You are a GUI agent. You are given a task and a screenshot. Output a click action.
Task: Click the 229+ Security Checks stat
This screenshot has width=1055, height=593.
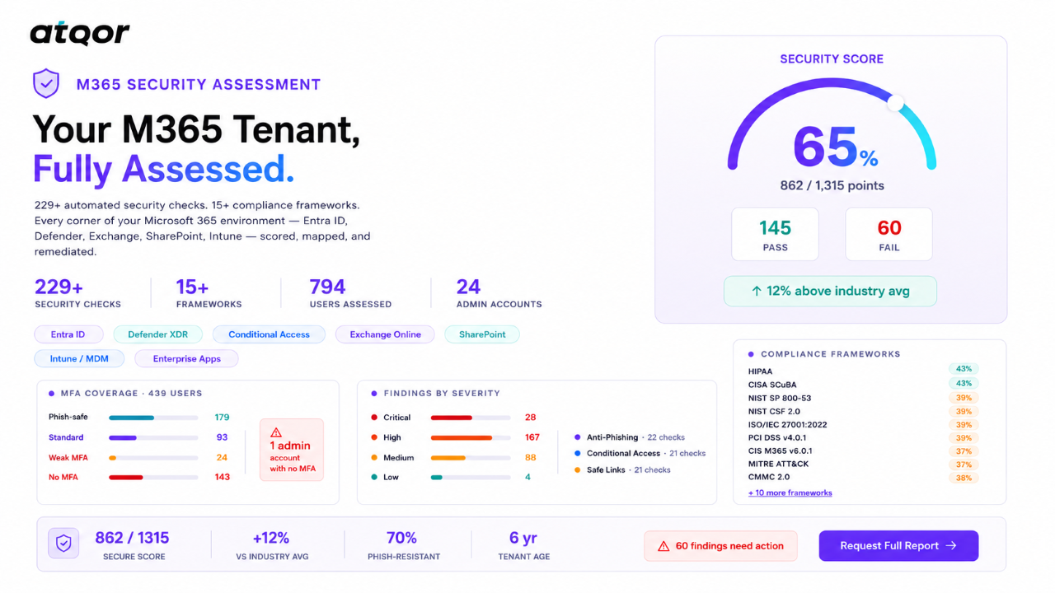[x=77, y=293]
